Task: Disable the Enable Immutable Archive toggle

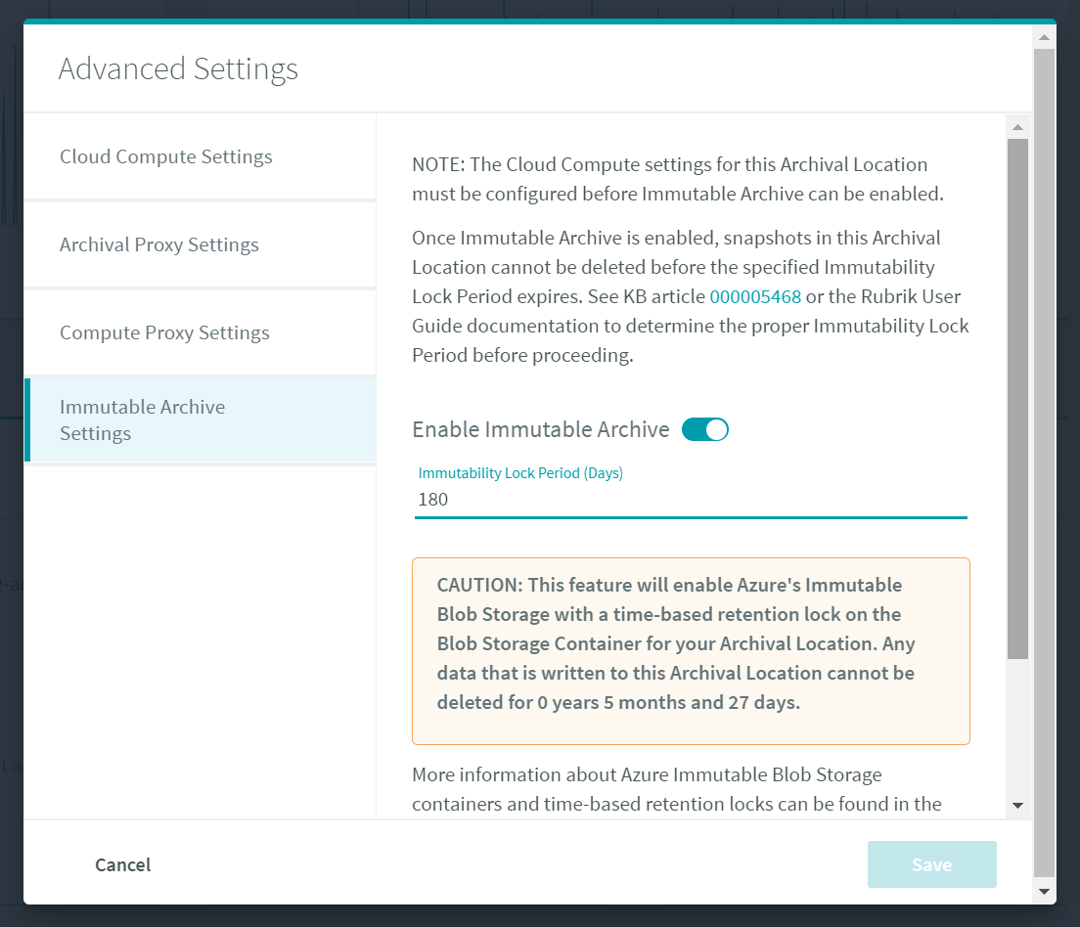Action: [704, 429]
